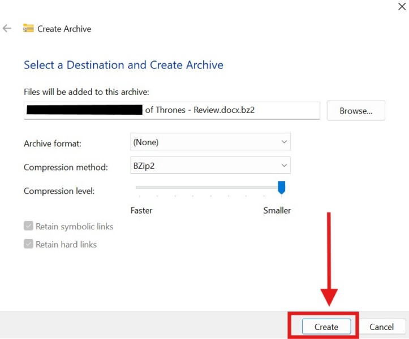Toggle the Retain hard links checkbox

point(29,245)
